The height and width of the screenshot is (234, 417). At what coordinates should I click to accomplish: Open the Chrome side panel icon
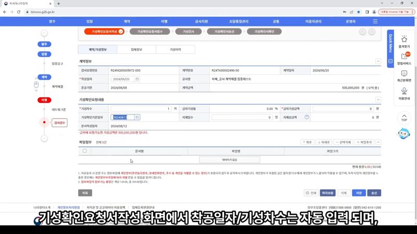367,12
